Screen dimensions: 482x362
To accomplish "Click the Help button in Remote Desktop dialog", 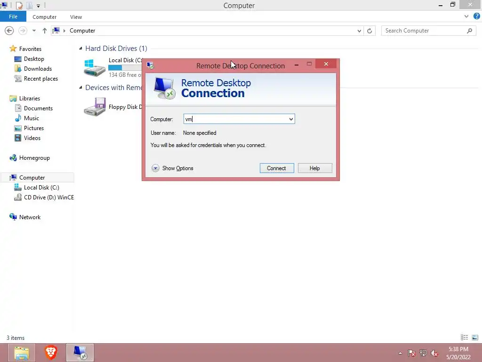I will pos(315,168).
